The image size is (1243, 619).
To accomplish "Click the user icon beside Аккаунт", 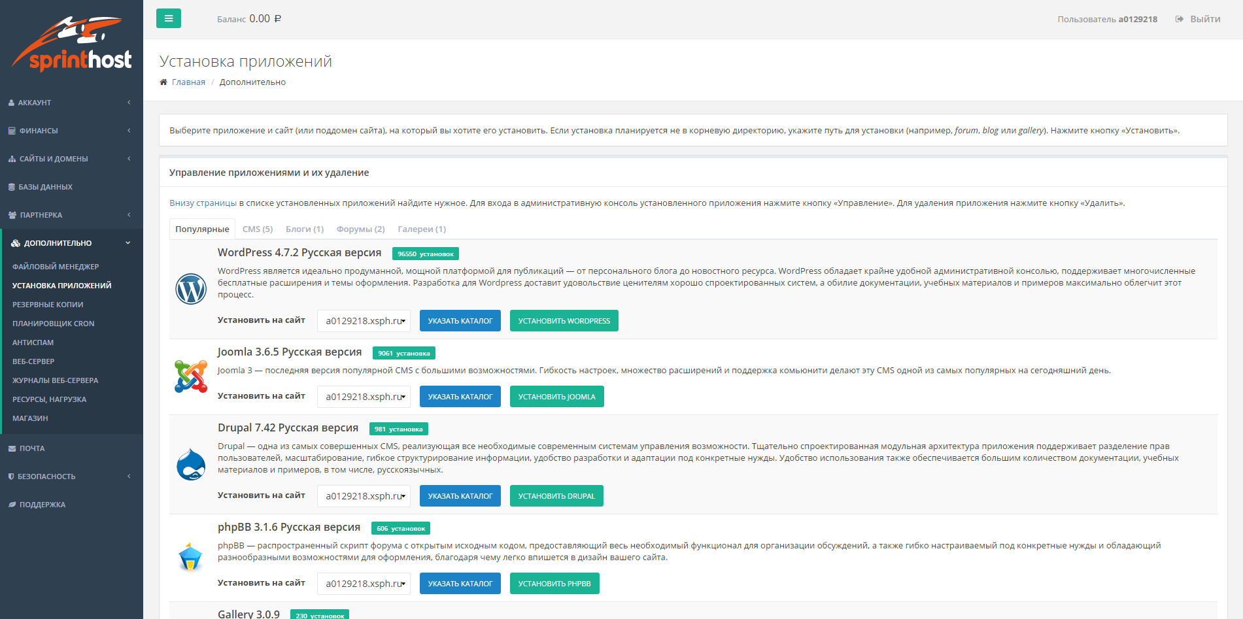I will tap(12, 103).
